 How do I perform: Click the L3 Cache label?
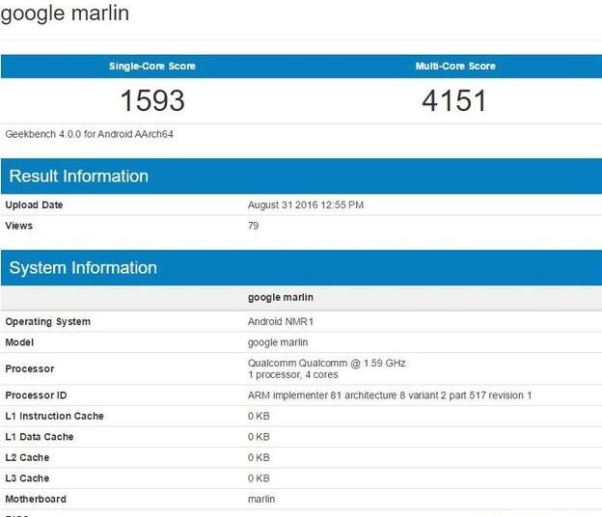(27, 478)
